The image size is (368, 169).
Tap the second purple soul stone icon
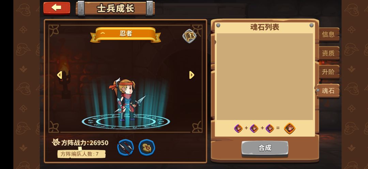[254, 128]
